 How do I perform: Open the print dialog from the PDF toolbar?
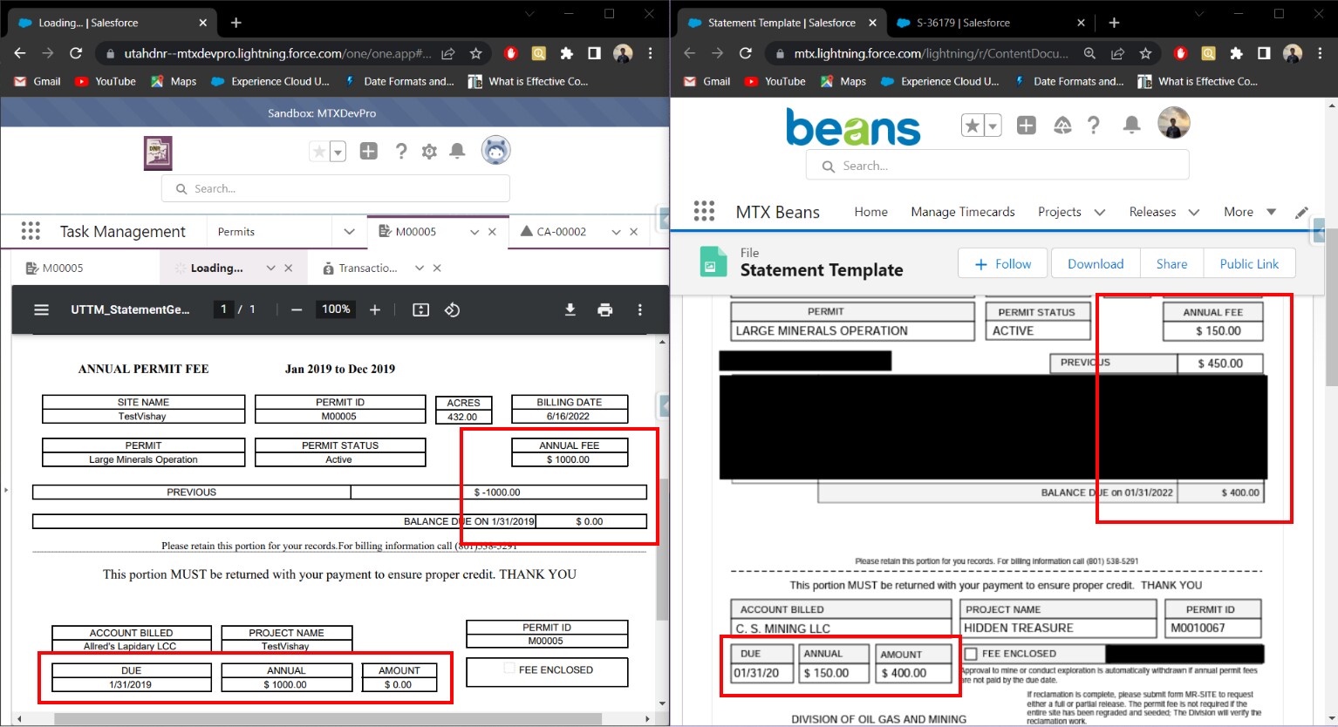pos(605,309)
